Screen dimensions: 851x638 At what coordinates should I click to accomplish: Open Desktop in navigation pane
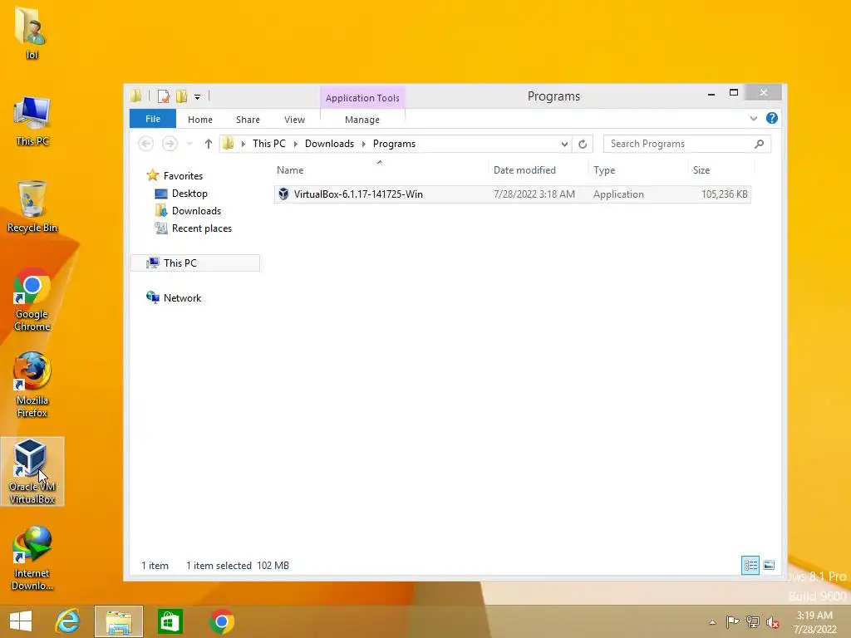(x=189, y=193)
